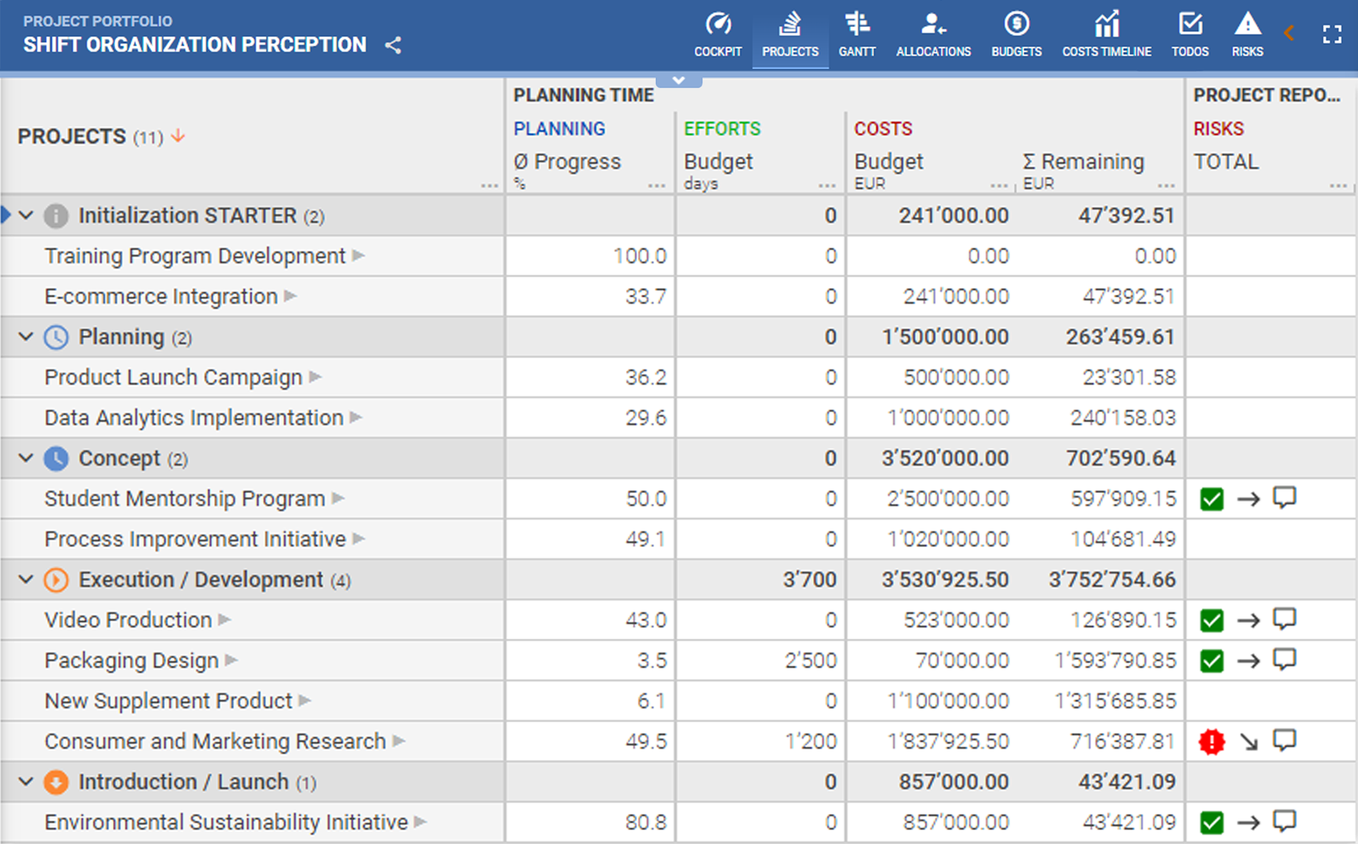The height and width of the screenshot is (844, 1358).
Task: Click green risk check for Student Mentorship Program
Action: [1212, 499]
